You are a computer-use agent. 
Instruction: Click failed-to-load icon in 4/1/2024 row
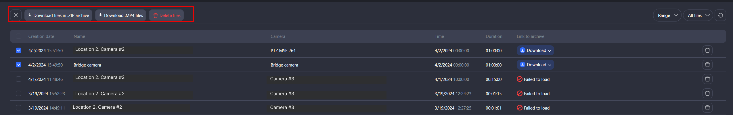click(x=519, y=79)
